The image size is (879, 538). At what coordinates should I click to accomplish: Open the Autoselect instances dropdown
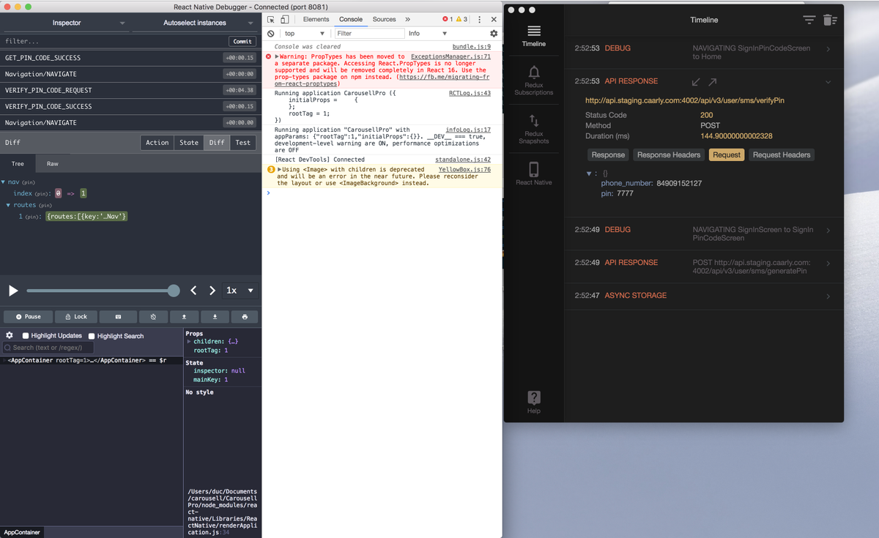195,23
